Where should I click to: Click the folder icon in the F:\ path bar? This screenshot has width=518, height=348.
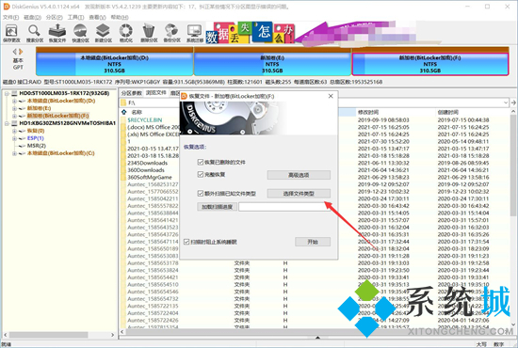[123, 103]
